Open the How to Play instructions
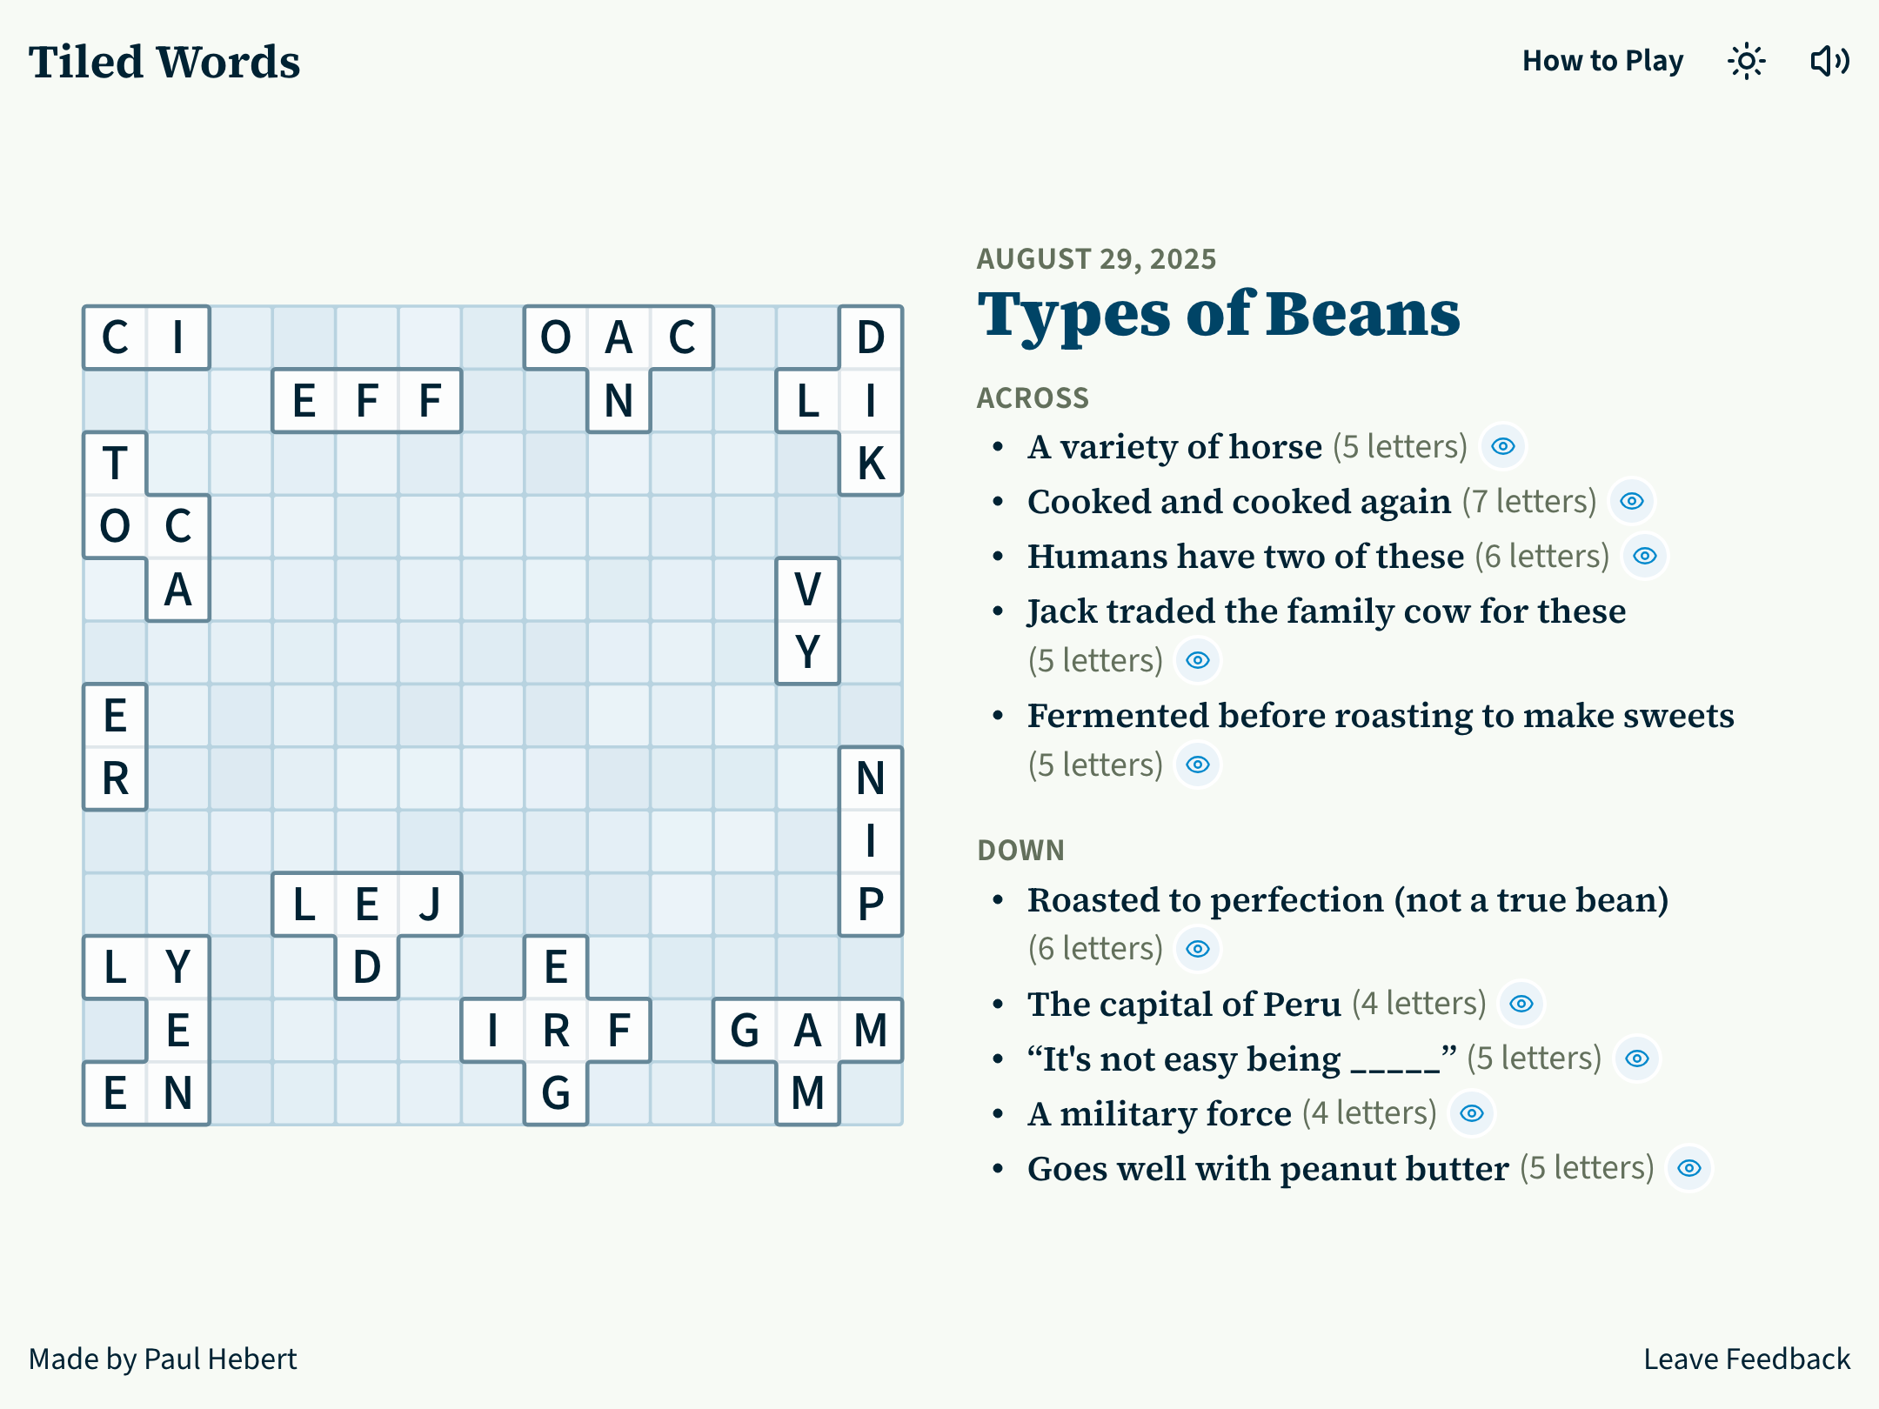 click(x=1602, y=61)
